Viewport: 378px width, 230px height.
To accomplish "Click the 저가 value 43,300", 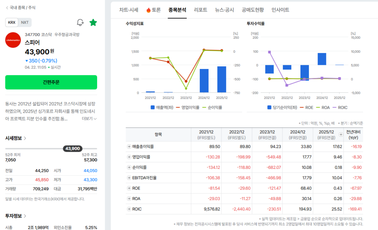I will [90, 180].
